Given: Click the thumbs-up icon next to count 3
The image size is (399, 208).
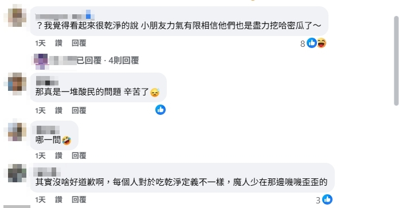Looking at the screenshot, I should [x=327, y=199].
